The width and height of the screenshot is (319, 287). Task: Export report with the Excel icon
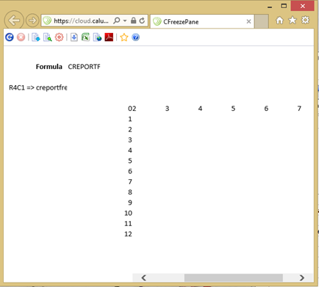(x=86, y=37)
